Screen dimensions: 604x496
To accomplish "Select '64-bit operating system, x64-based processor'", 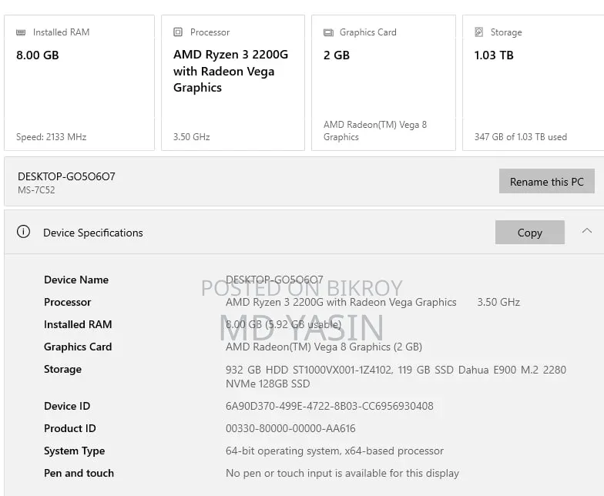I will (334, 451).
